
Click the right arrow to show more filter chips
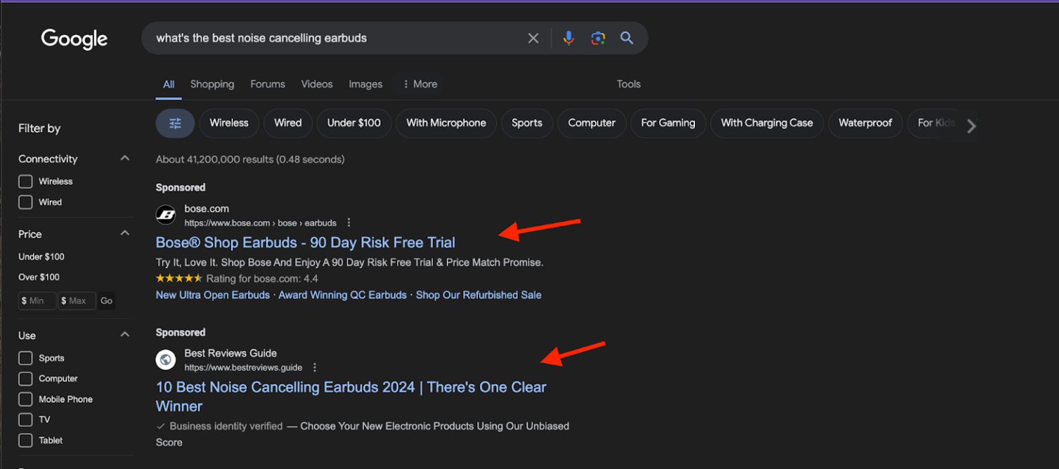971,125
